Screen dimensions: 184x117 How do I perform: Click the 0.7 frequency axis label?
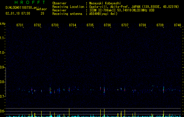tap(2, 97)
